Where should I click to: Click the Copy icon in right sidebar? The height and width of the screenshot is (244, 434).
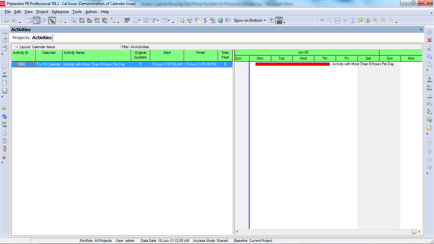point(430,56)
